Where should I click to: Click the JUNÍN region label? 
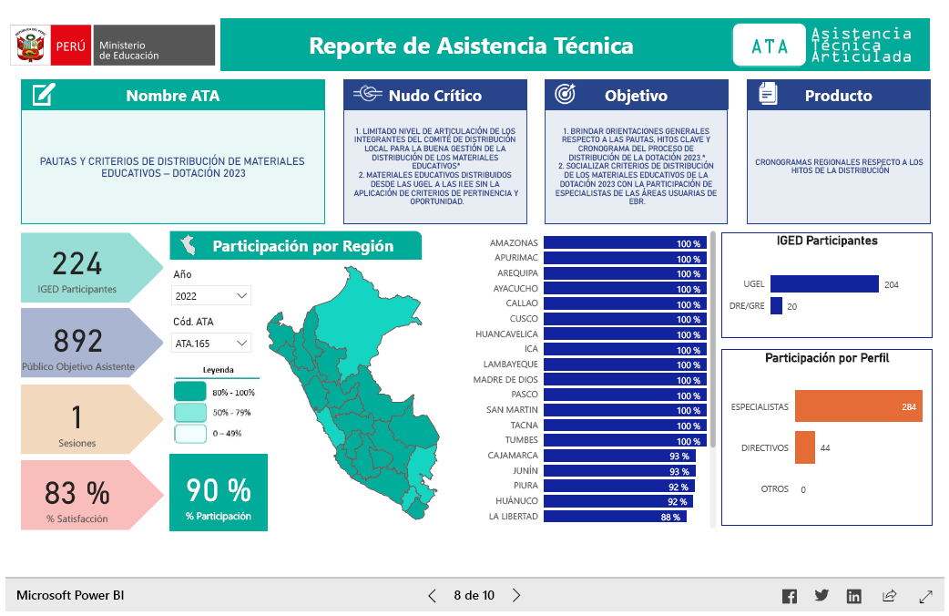525,470
